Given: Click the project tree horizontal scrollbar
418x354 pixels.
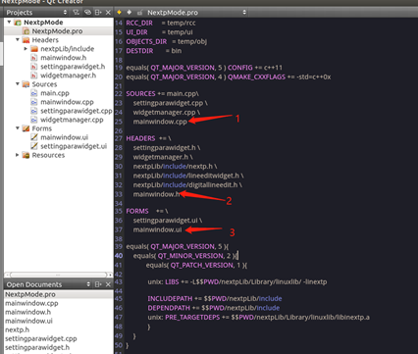Looking at the screenshot, I should 58,275.
